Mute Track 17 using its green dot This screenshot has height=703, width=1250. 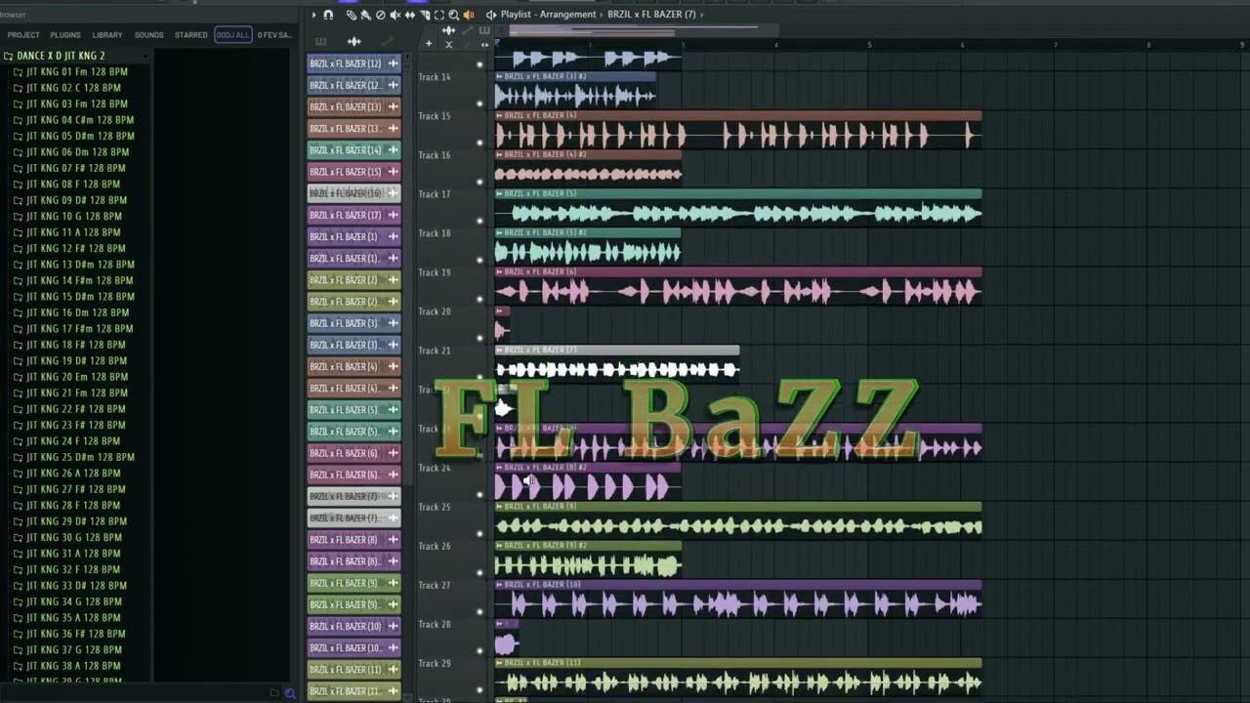pos(479,221)
